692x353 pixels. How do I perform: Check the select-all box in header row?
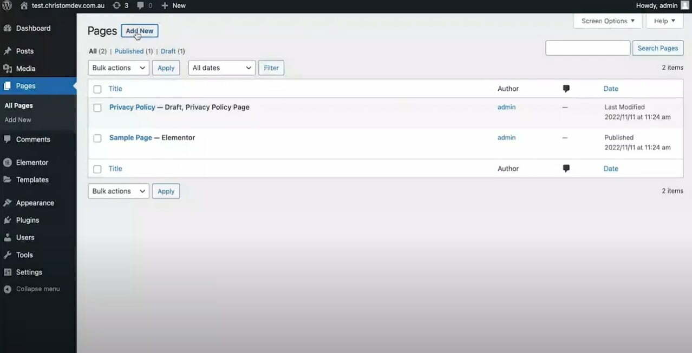[x=97, y=89]
